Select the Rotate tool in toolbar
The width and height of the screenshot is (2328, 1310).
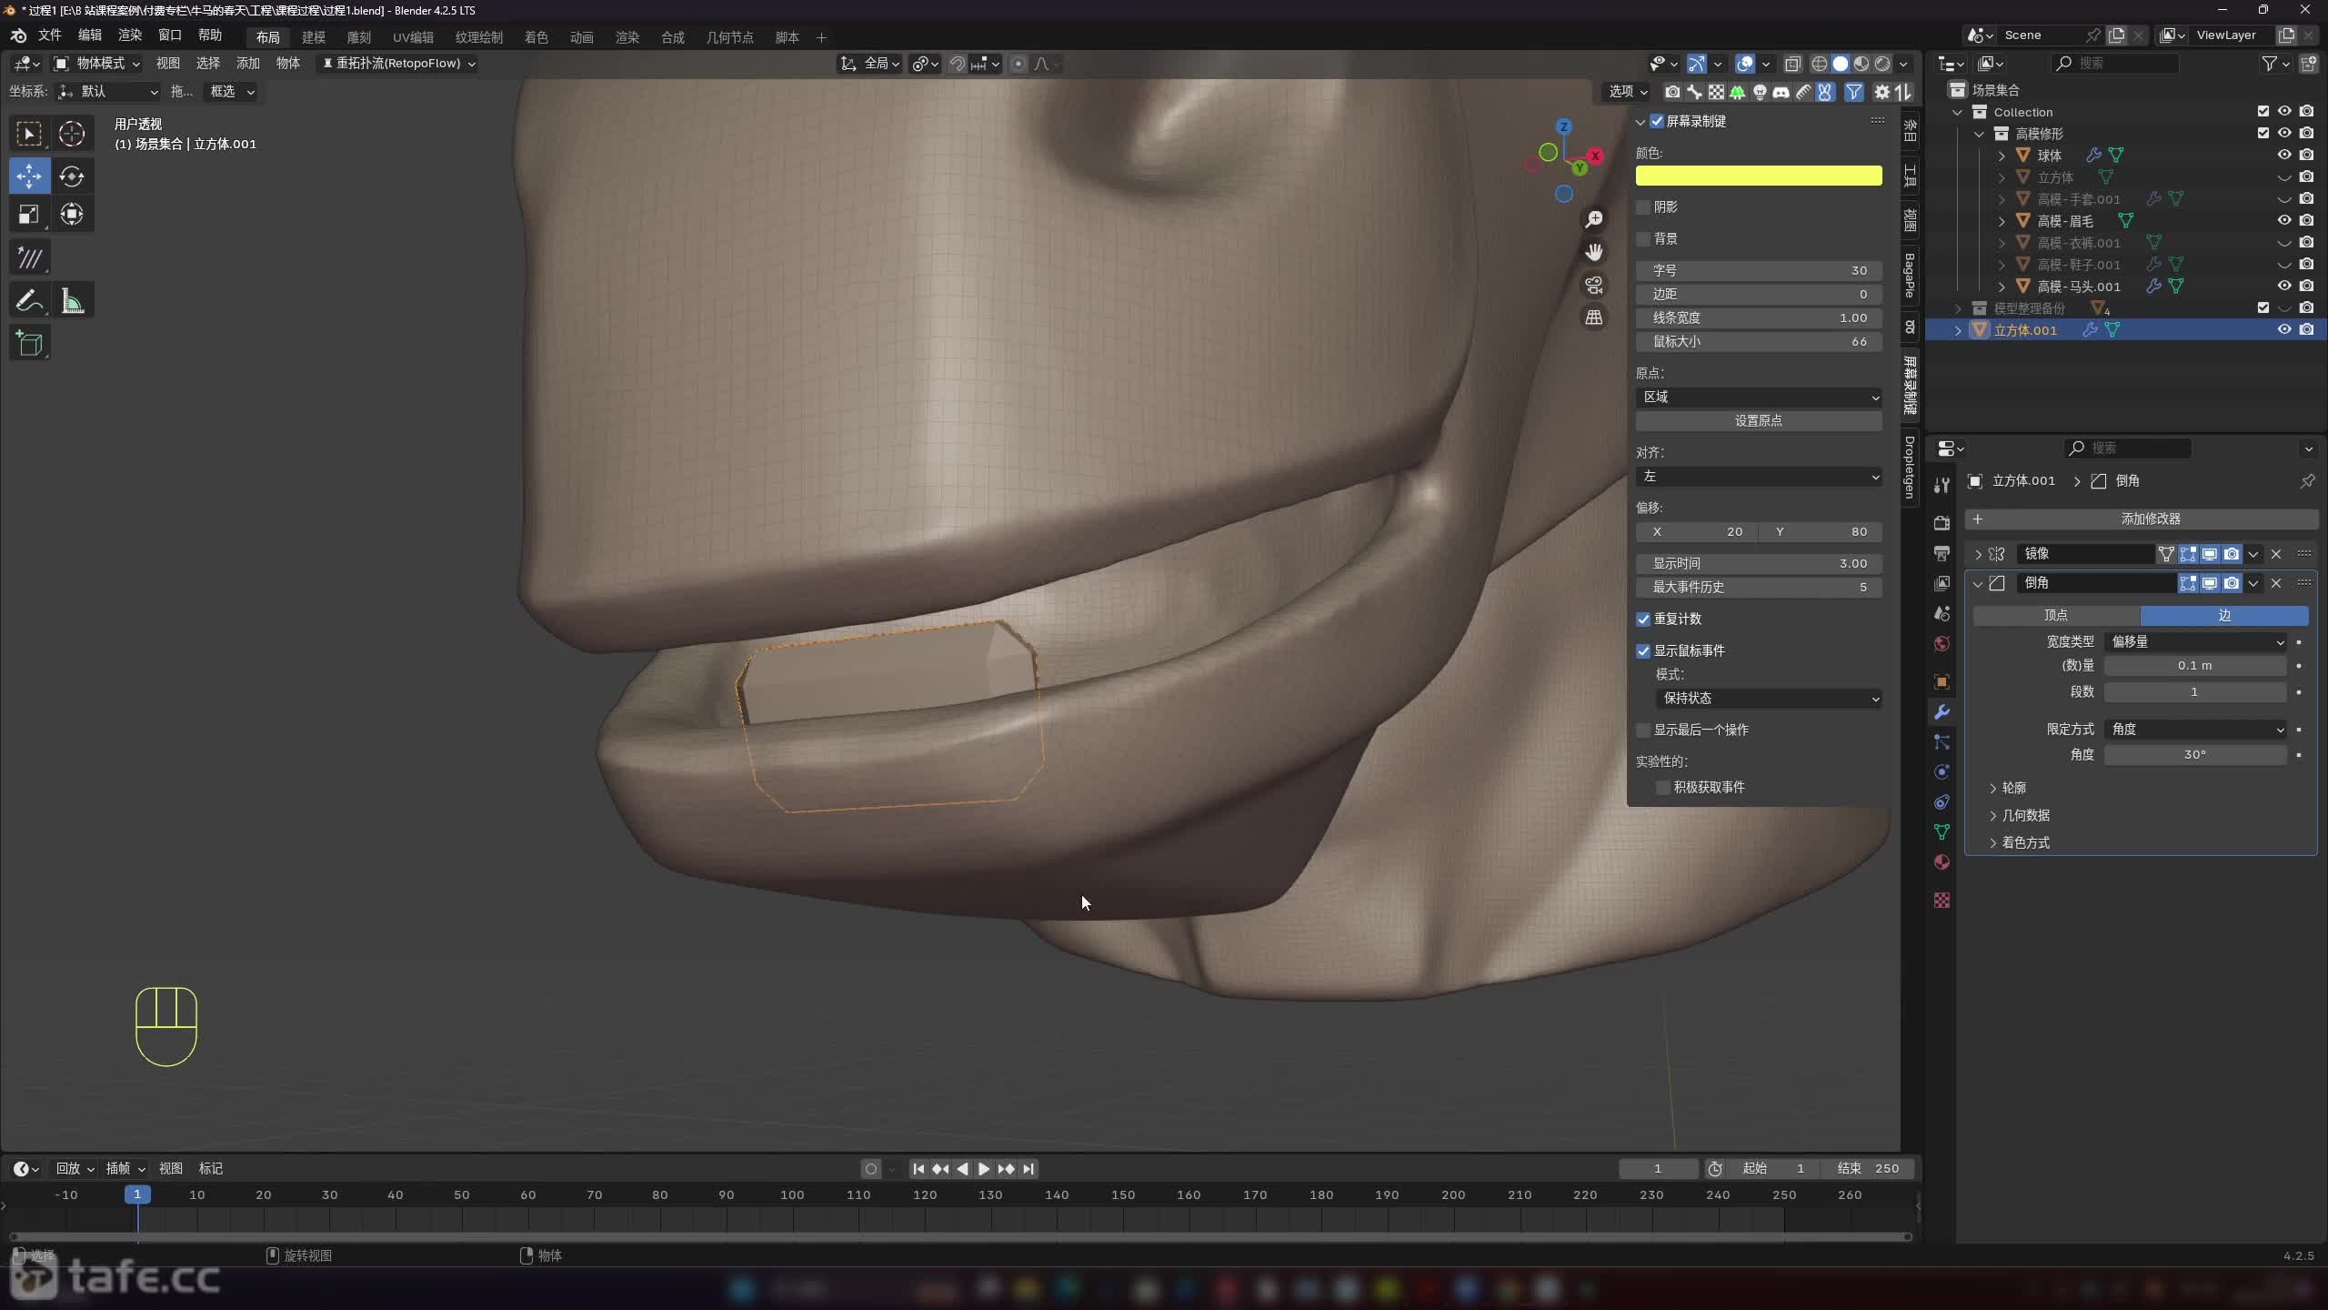click(71, 176)
